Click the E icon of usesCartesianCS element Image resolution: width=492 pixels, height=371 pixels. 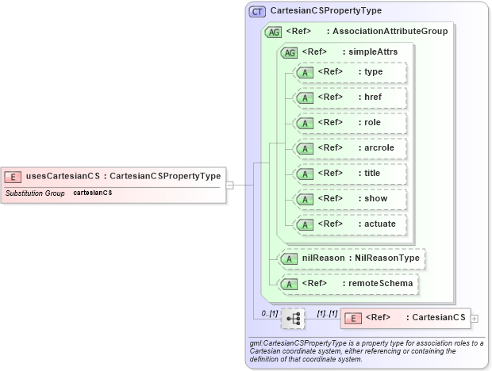[x=13, y=177]
